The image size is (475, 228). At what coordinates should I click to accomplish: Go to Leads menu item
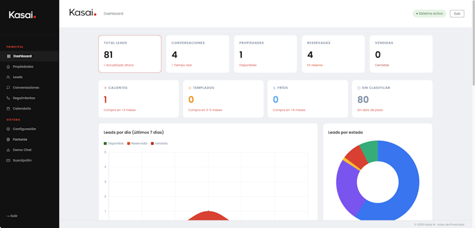tap(29, 77)
